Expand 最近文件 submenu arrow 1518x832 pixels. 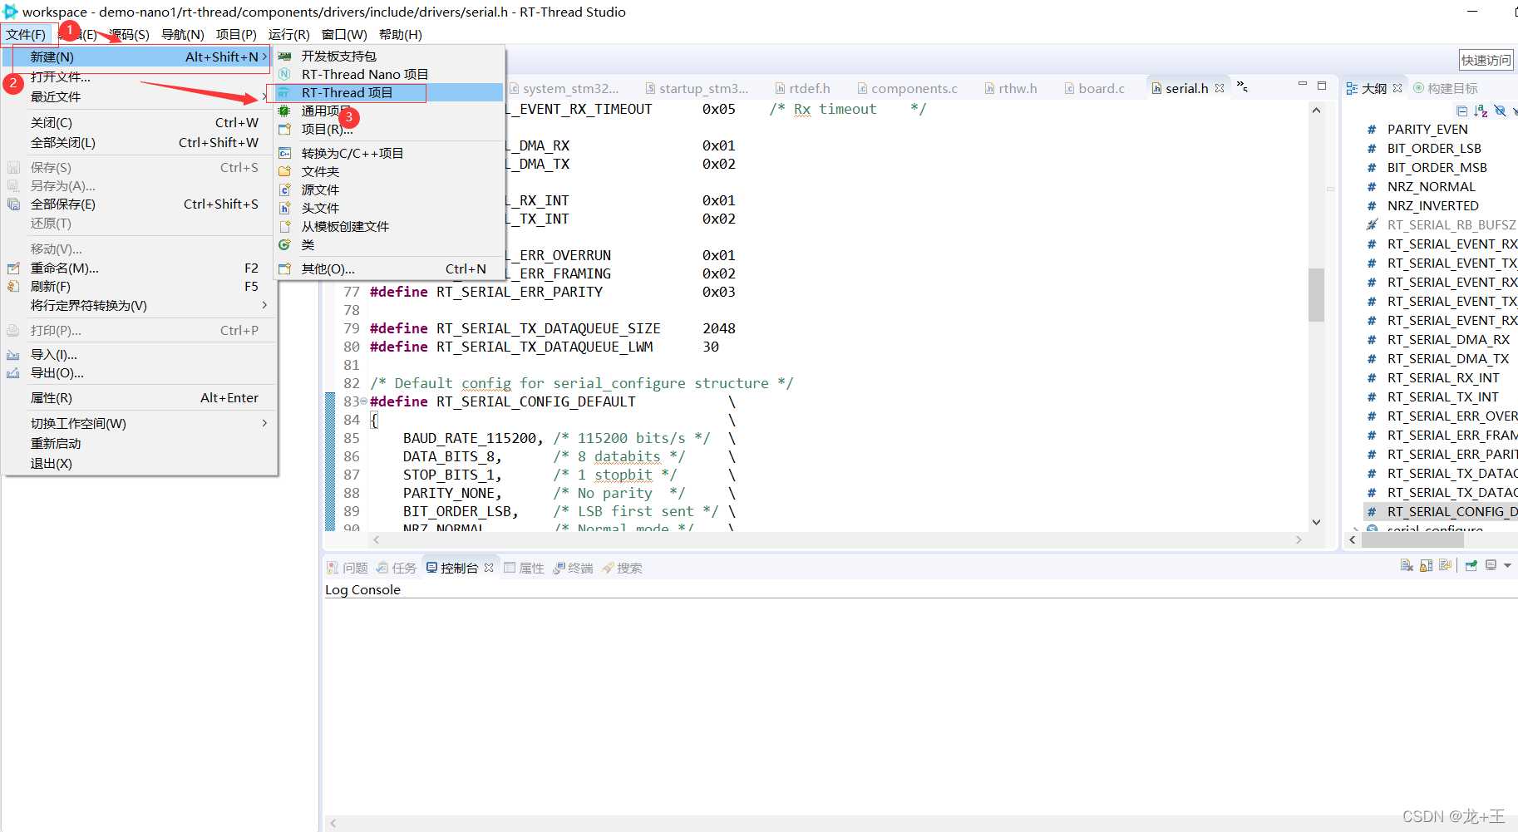(264, 96)
